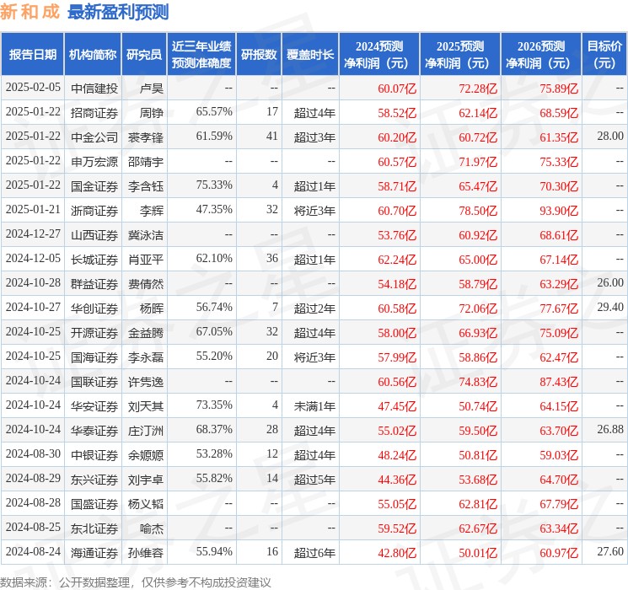
Task: Click accuracy value 75.33%
Action: [x=214, y=185]
